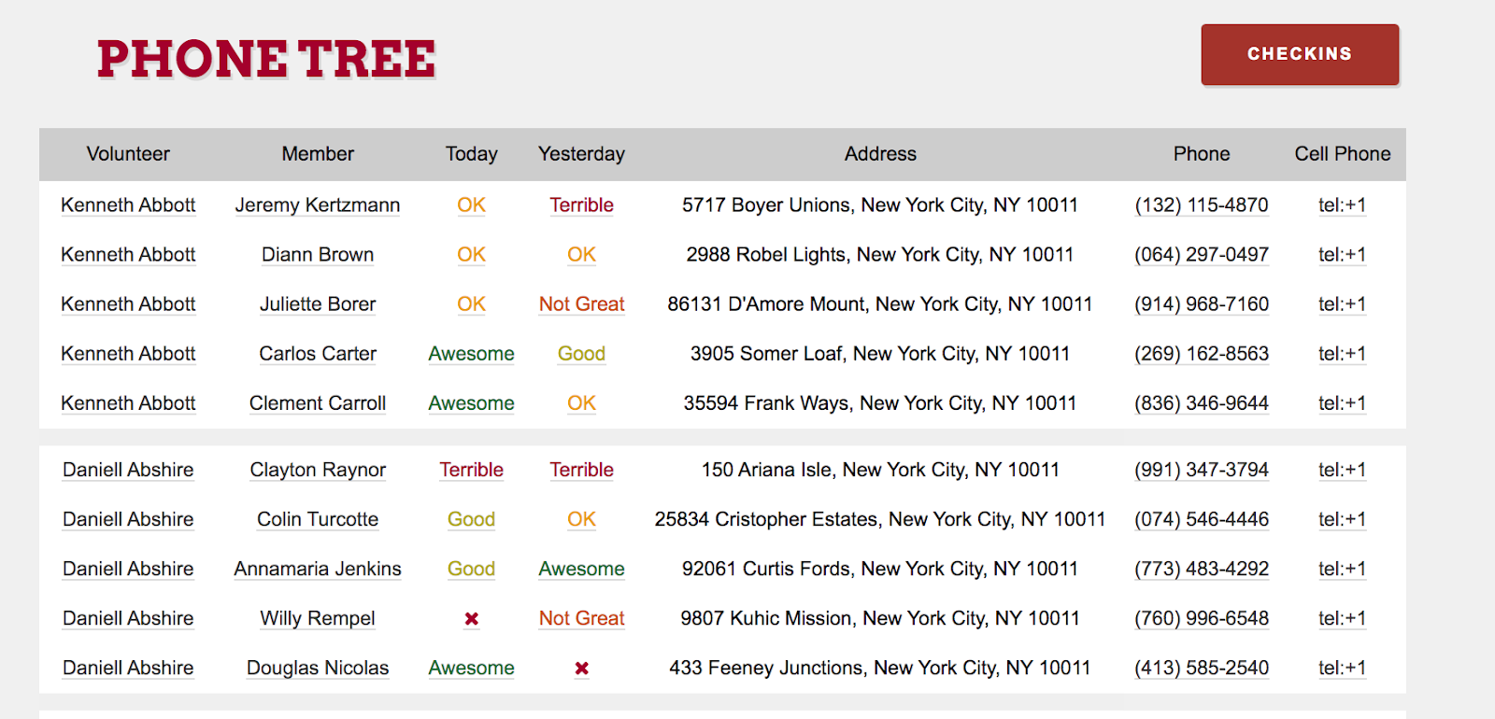Click Colin Turcotte's Good today status

coord(471,519)
